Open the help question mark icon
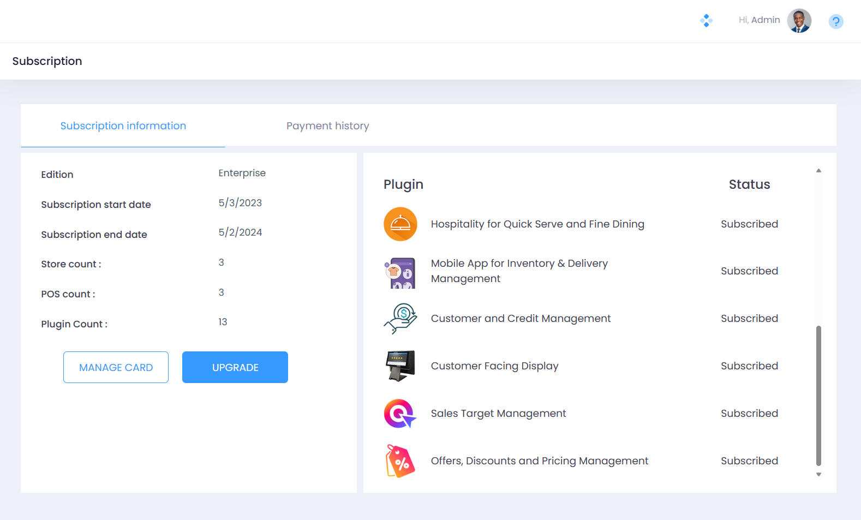This screenshot has height=520, width=861. (x=835, y=21)
